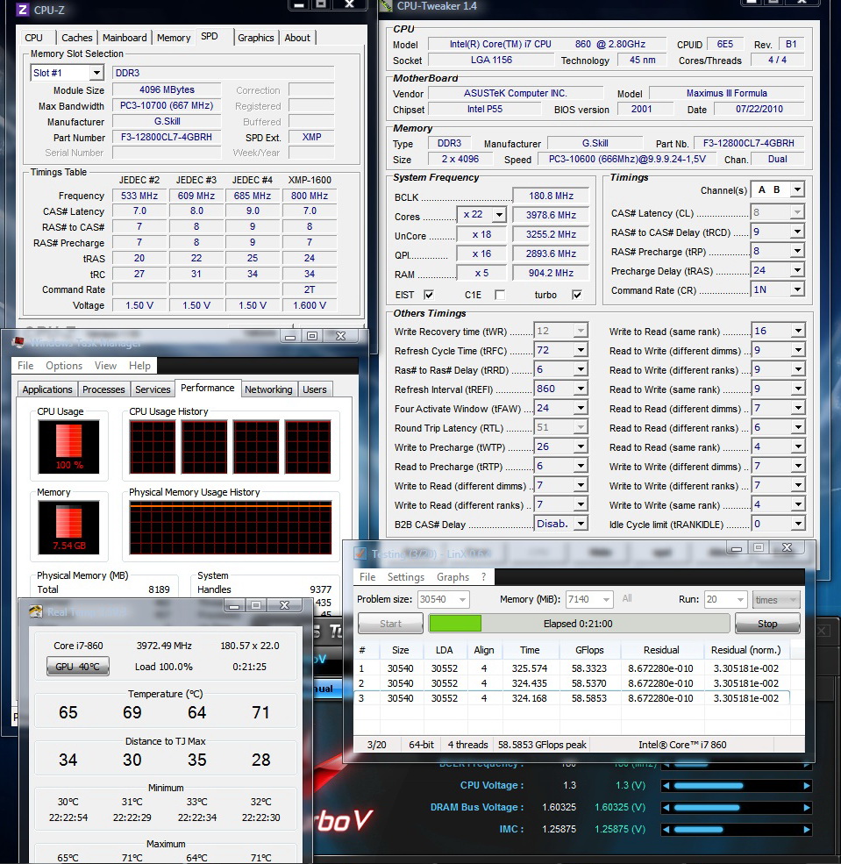
Task: Switch to the Graphics tab in CPU-Z
Action: (x=255, y=38)
